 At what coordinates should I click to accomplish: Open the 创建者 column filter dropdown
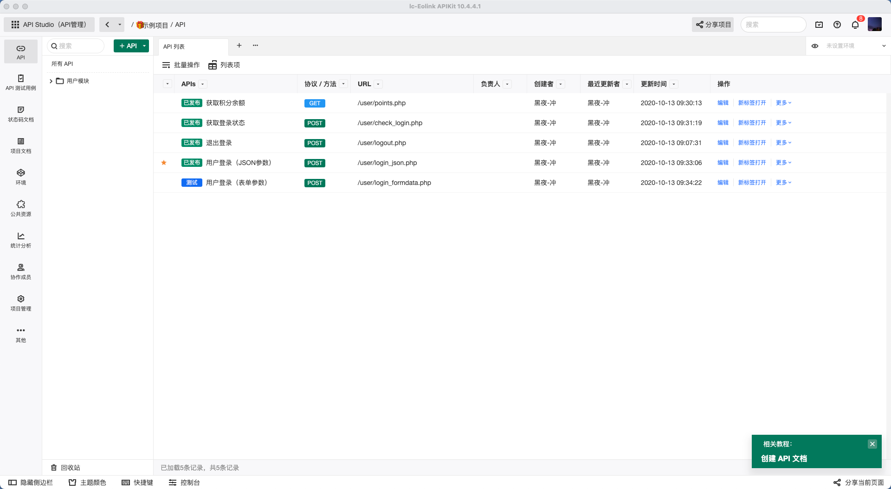(x=561, y=84)
